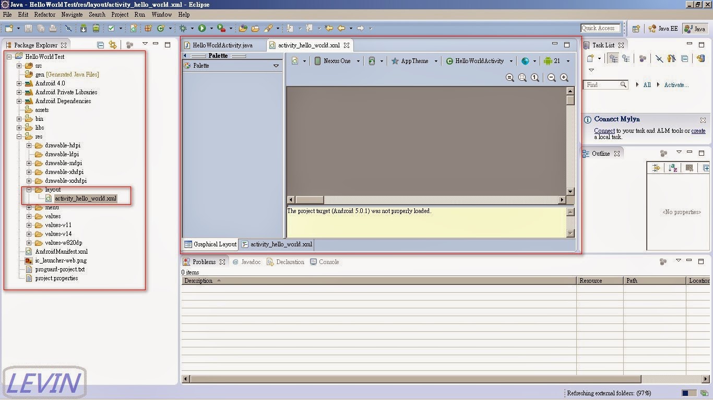Select AndroidManifest.xml in Package Explorer

[62, 252]
